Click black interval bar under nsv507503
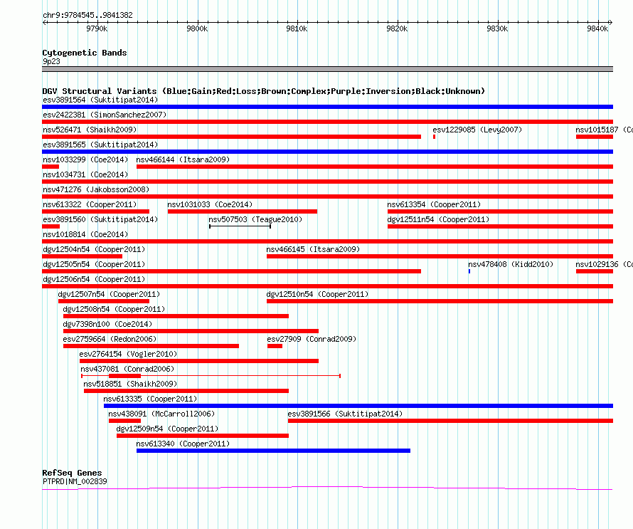633x529 pixels. (x=240, y=226)
